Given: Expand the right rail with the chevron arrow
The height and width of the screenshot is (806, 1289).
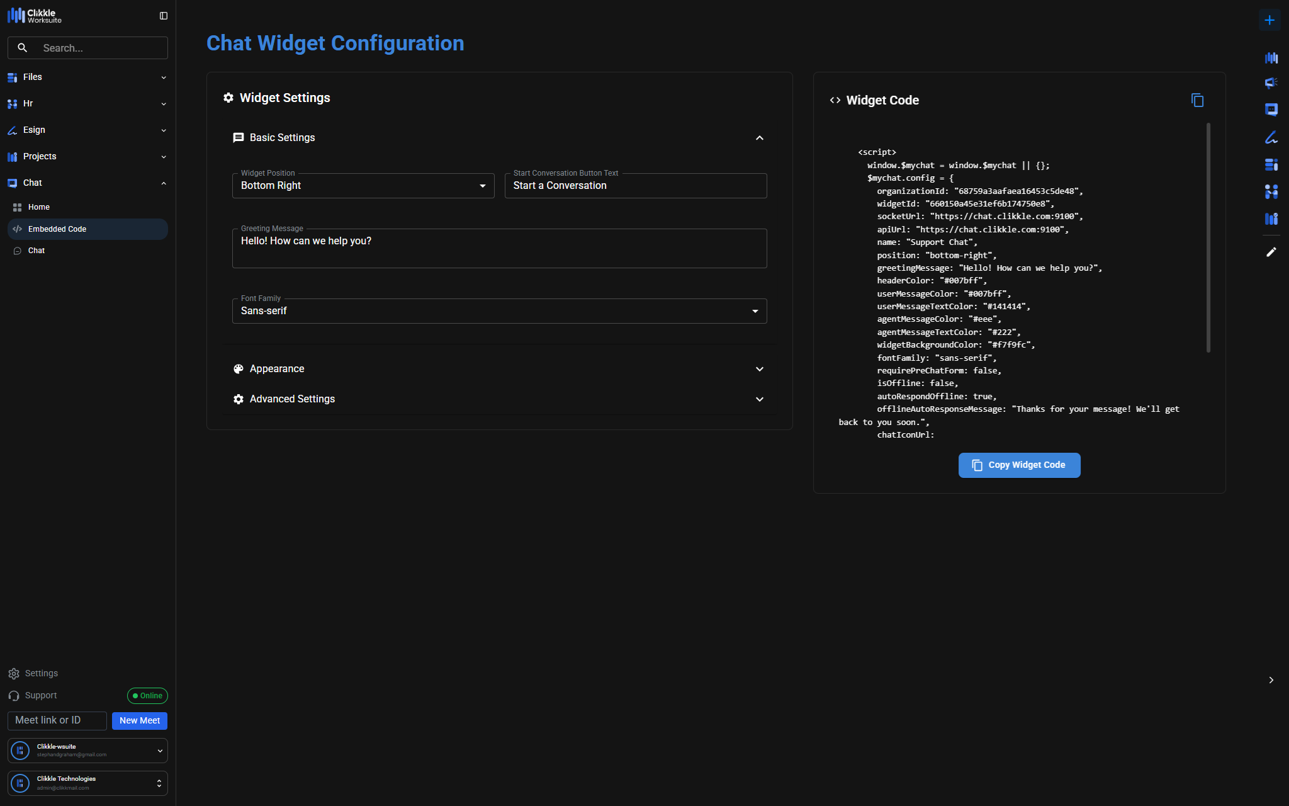Looking at the screenshot, I should [x=1271, y=680].
